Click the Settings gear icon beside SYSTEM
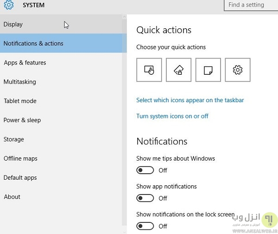This screenshot has height=234, width=278. pos(8,6)
